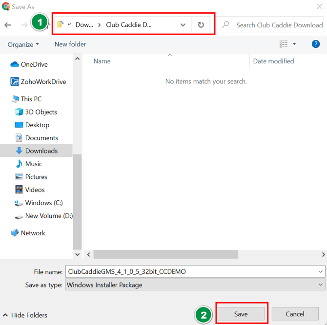327x325 pixels.
Task: Collapse folders with Hide Folders
Action: [25, 315]
